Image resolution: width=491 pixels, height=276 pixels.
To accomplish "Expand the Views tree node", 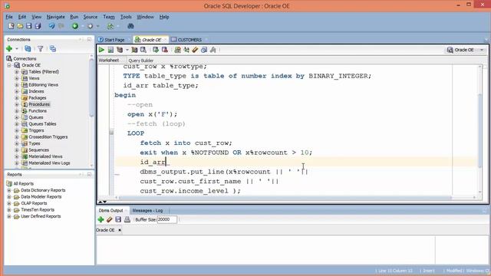I will click(x=17, y=78).
